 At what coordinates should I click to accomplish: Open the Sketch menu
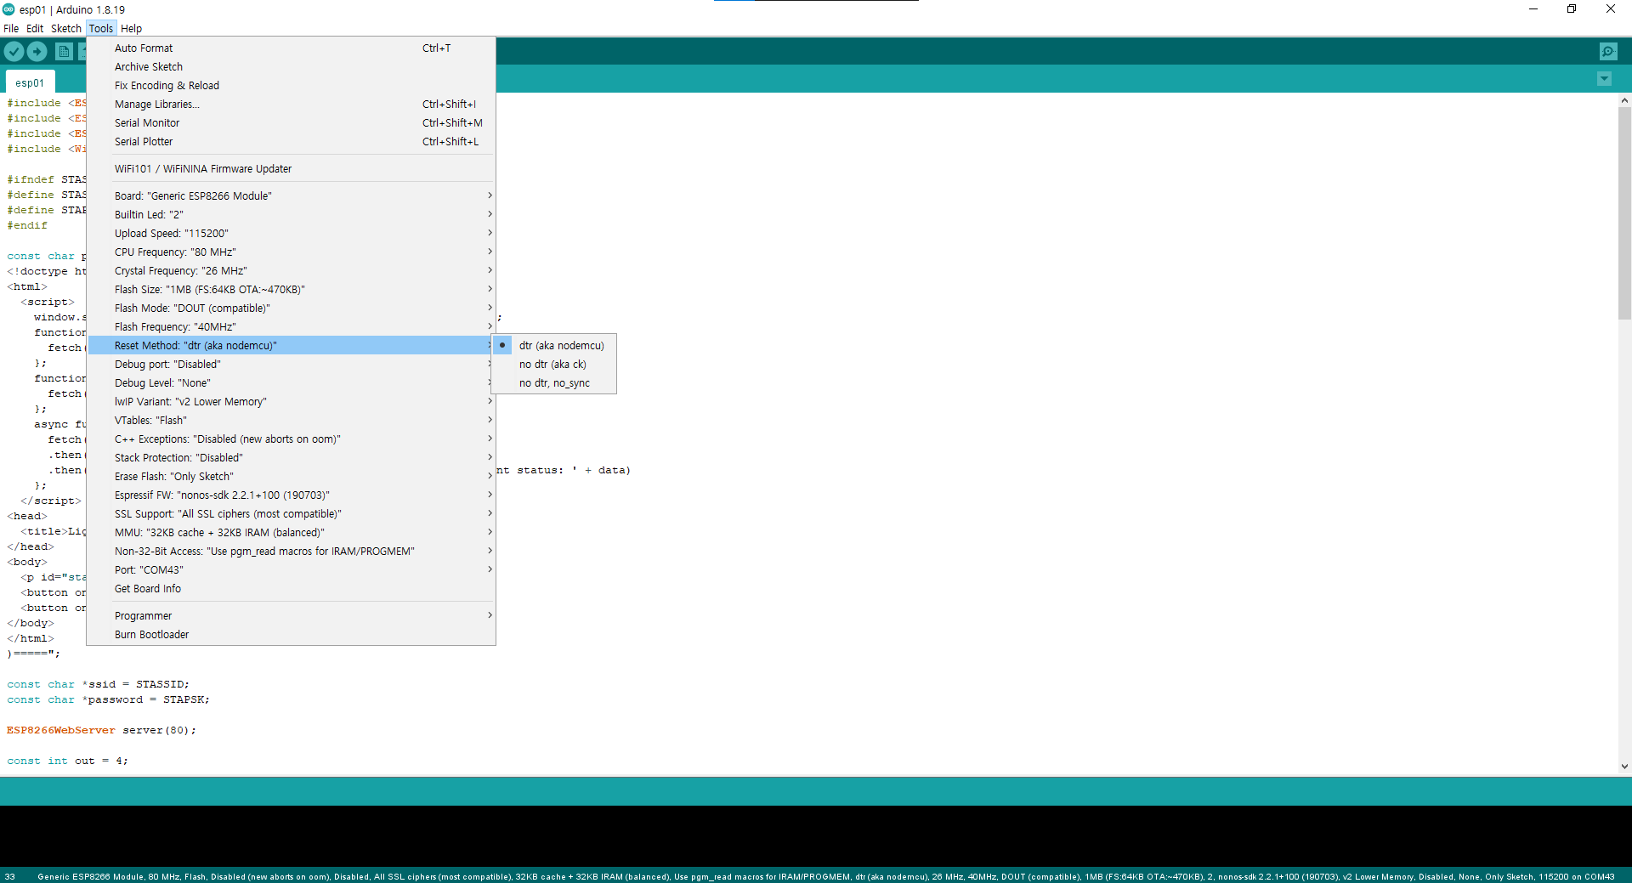pyautogui.click(x=66, y=28)
